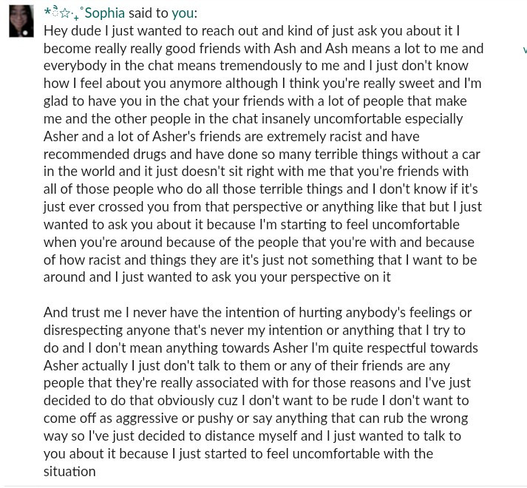This screenshot has height=488, width=527.
Task: Click the words 'obviously cuz'
Action: click(x=197, y=401)
